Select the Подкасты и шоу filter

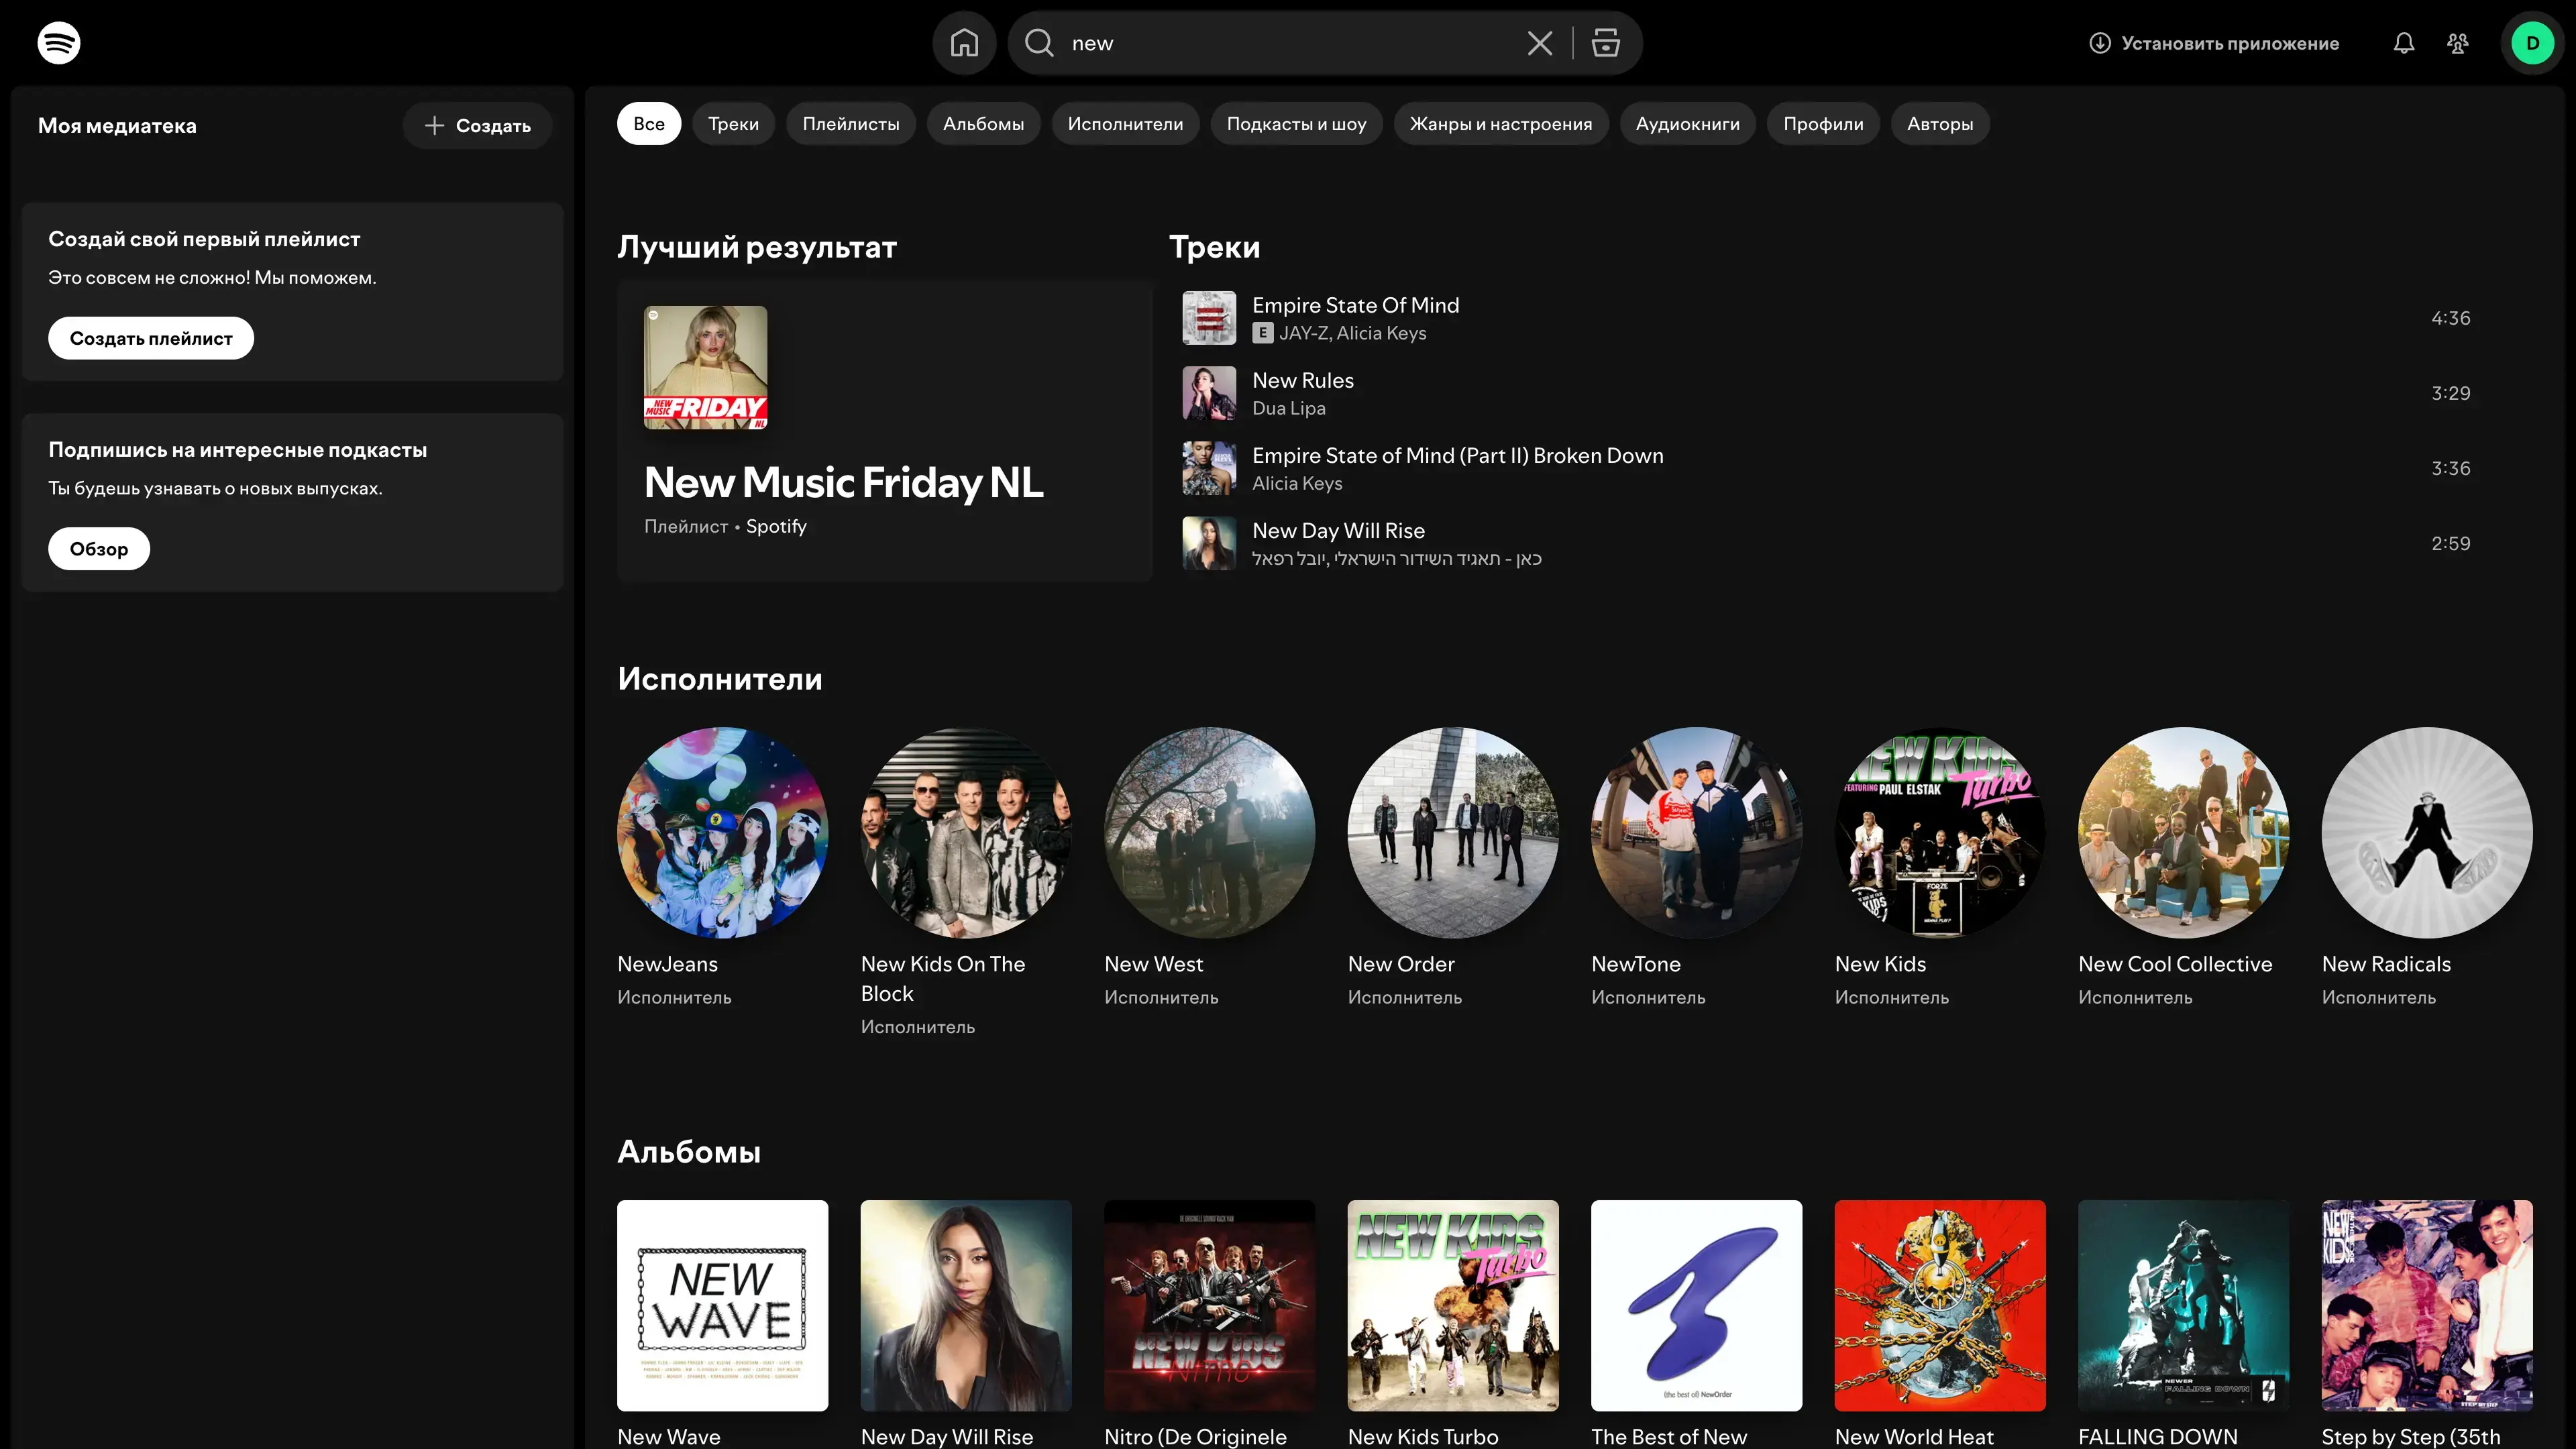coord(1295,124)
